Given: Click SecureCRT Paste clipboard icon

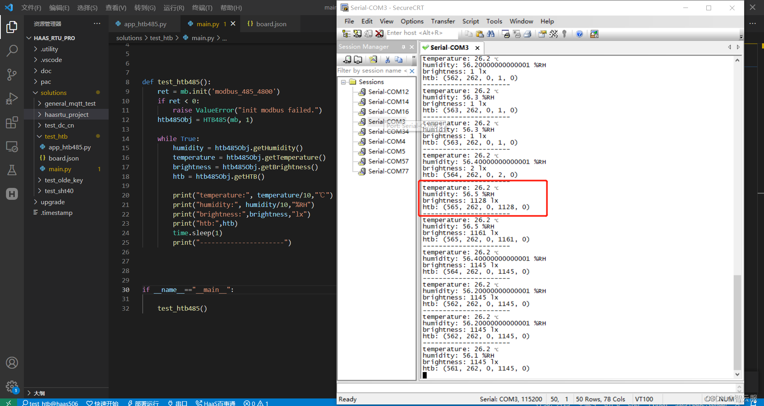Looking at the screenshot, I should (479, 34).
